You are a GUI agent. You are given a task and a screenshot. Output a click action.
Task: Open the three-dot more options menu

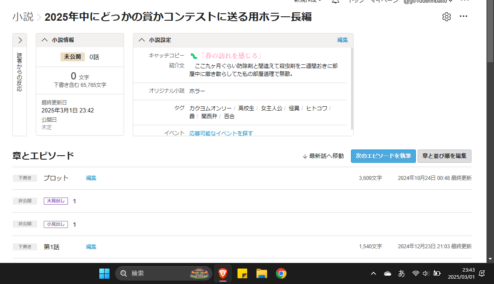click(463, 17)
